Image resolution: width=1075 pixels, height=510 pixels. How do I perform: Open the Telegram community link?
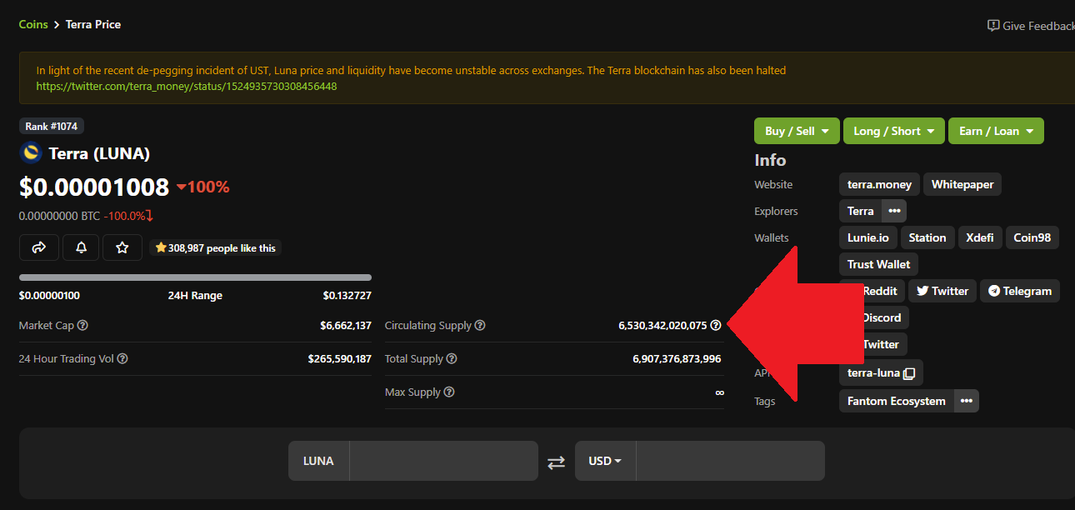[x=1020, y=291]
